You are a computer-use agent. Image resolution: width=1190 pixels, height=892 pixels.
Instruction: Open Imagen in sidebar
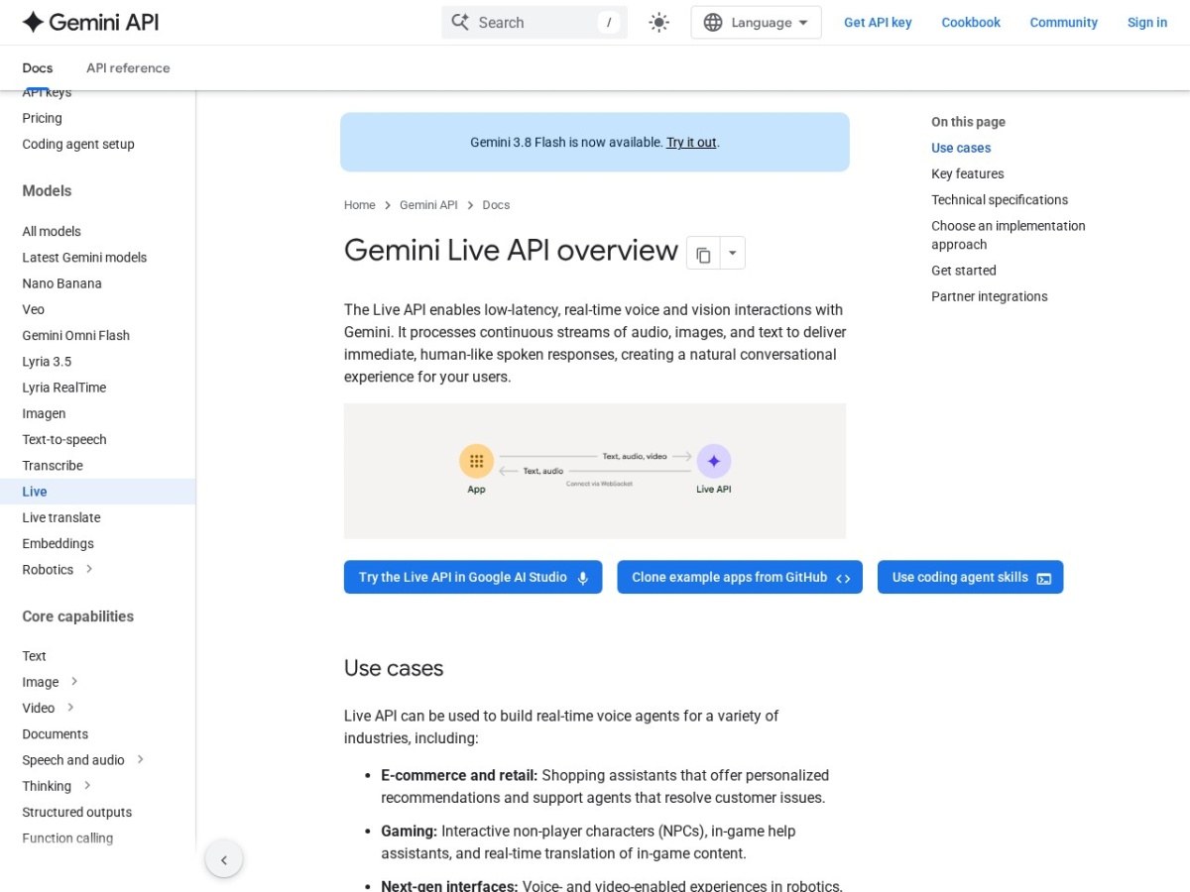click(44, 413)
